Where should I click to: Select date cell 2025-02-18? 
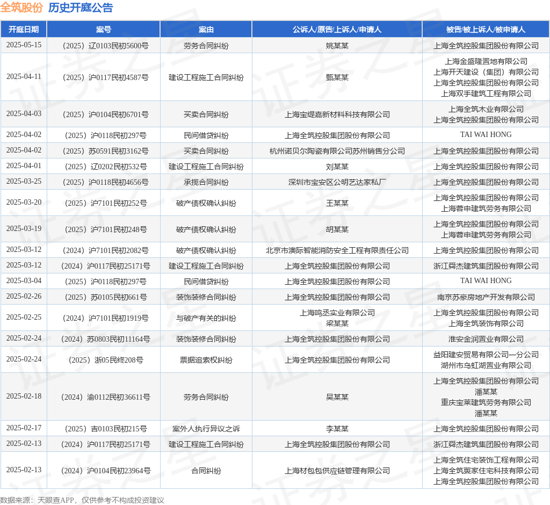pyautogui.click(x=24, y=396)
